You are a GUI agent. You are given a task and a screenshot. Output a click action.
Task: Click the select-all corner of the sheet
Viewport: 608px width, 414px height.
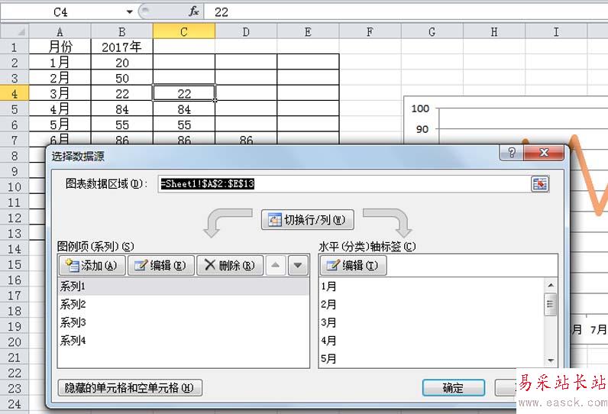[x=15, y=31]
